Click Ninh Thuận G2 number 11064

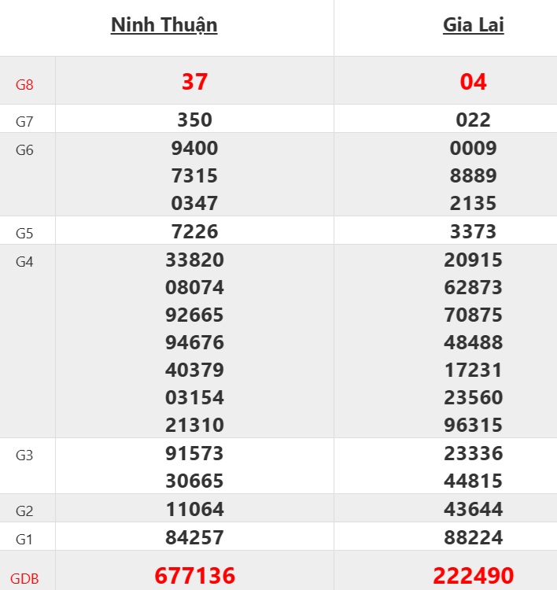(x=194, y=509)
